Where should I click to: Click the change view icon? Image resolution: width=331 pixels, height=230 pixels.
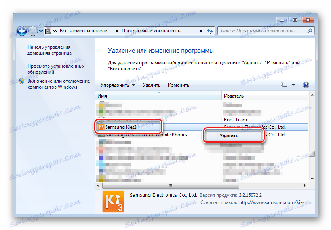click(283, 85)
